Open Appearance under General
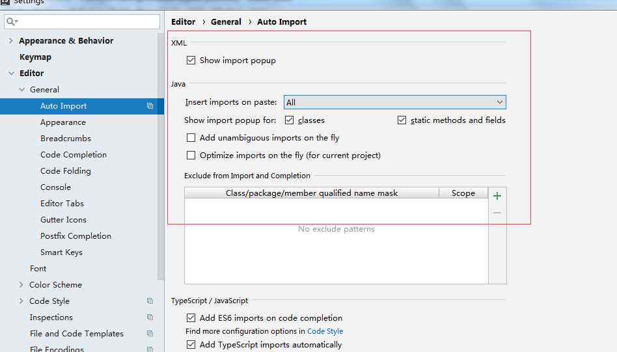617x352 pixels. [63, 122]
